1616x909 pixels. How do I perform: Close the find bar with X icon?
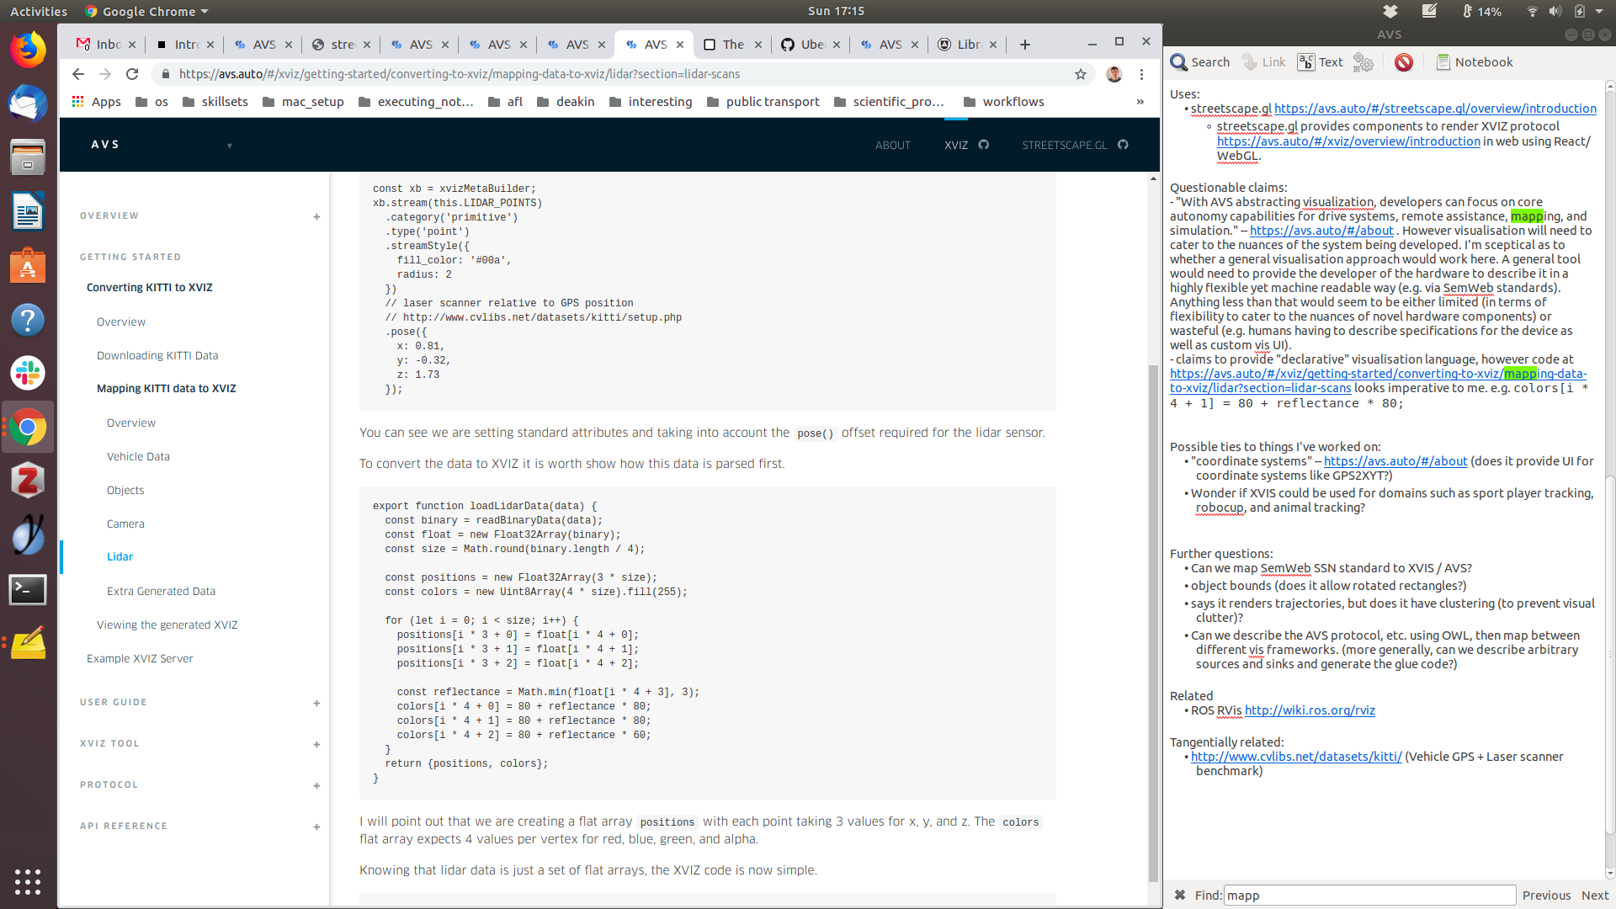(x=1180, y=895)
